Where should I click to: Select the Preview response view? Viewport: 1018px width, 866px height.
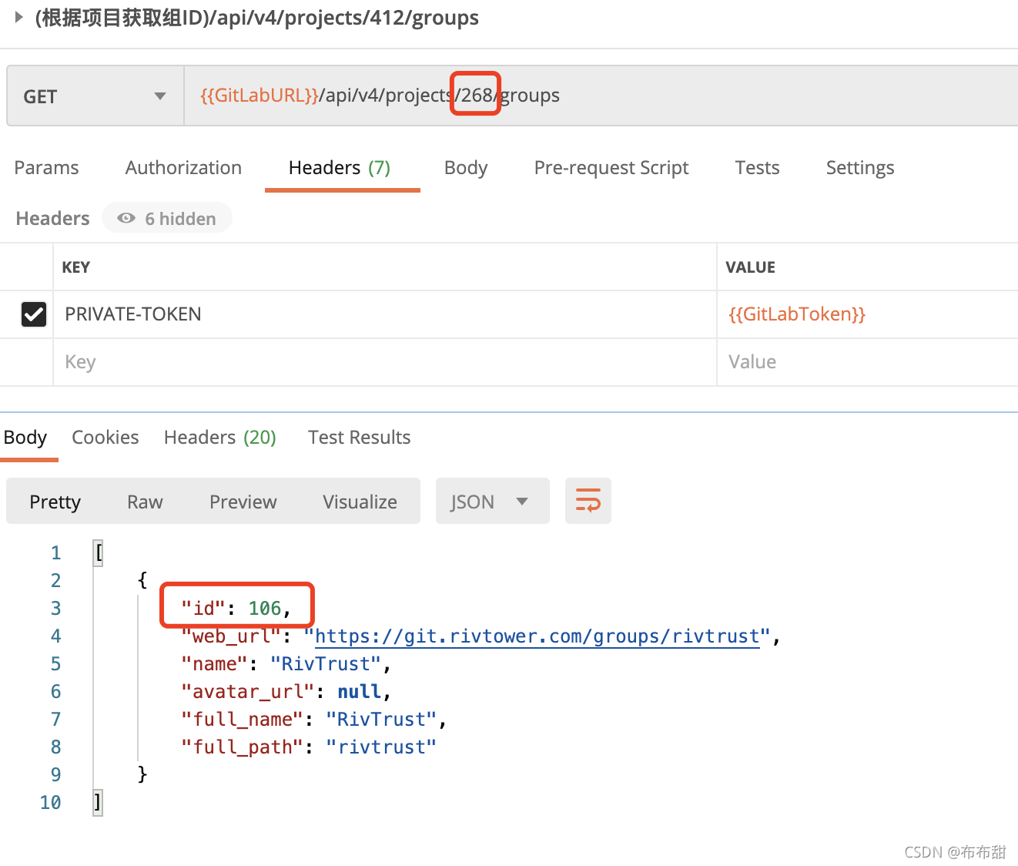(243, 502)
